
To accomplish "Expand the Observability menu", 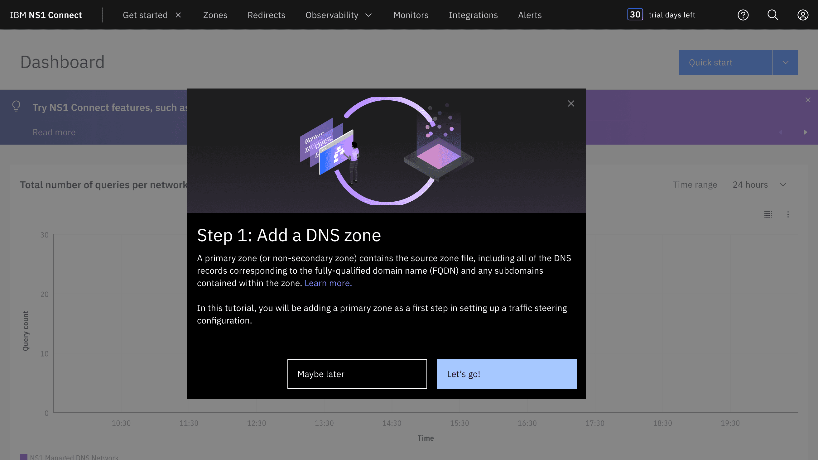I will point(339,15).
